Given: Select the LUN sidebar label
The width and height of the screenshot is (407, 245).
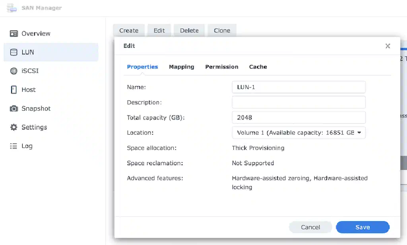Looking at the screenshot, I should tap(28, 52).
